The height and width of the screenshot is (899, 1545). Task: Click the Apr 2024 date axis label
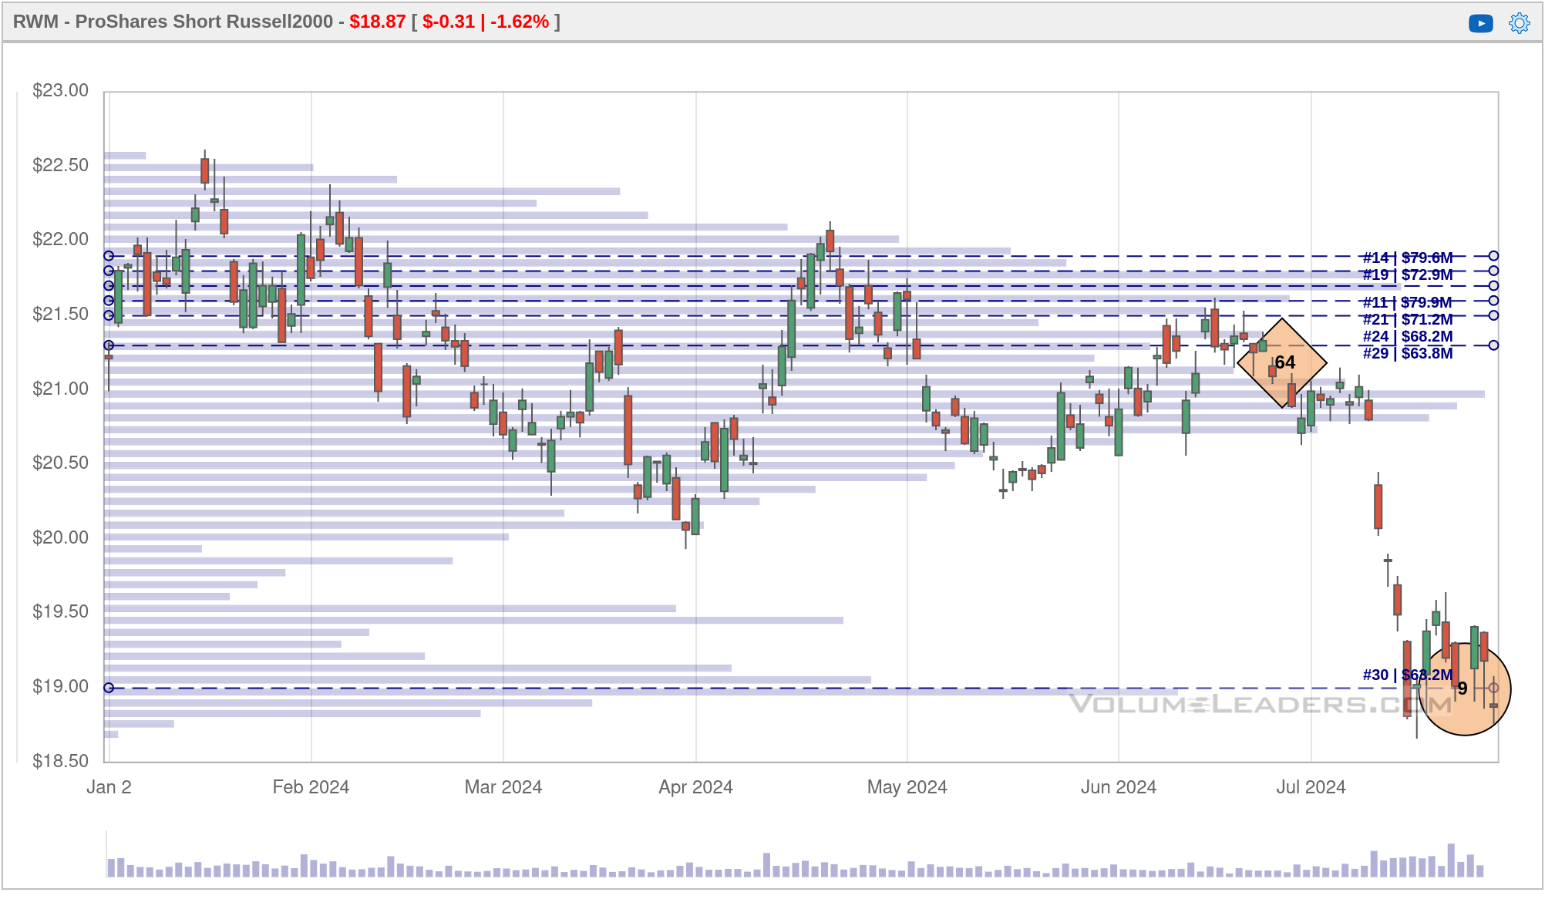tap(695, 787)
